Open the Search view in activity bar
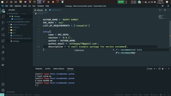 tap(3, 17)
